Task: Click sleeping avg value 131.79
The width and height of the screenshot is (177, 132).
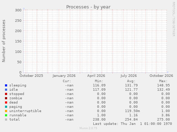Action: pos(131,85)
